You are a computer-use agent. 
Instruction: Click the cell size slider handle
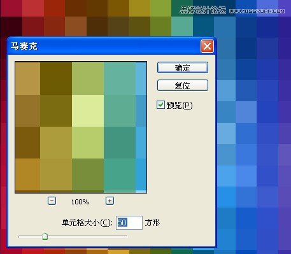tap(45, 236)
